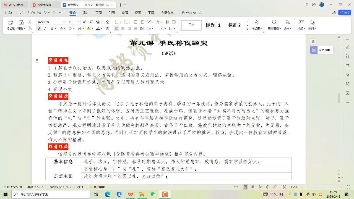Apply the 标题 1 style
354x199 pixels.
tap(213, 25)
